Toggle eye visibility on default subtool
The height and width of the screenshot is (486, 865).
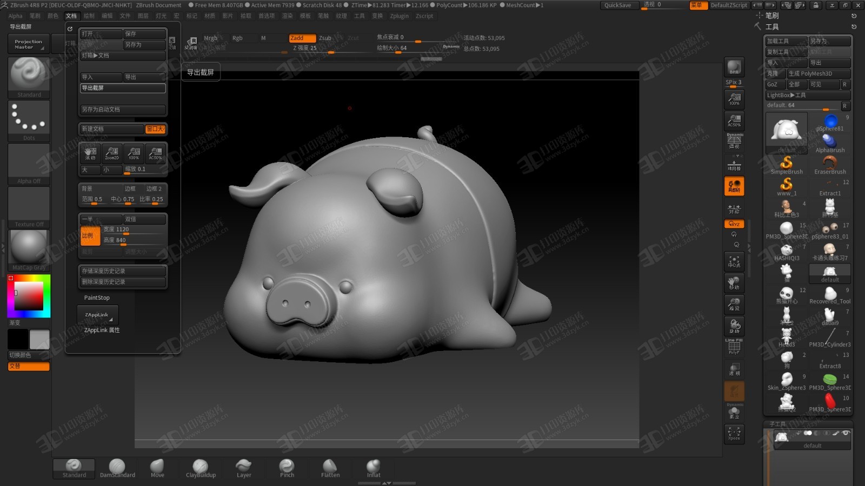pyautogui.click(x=846, y=433)
